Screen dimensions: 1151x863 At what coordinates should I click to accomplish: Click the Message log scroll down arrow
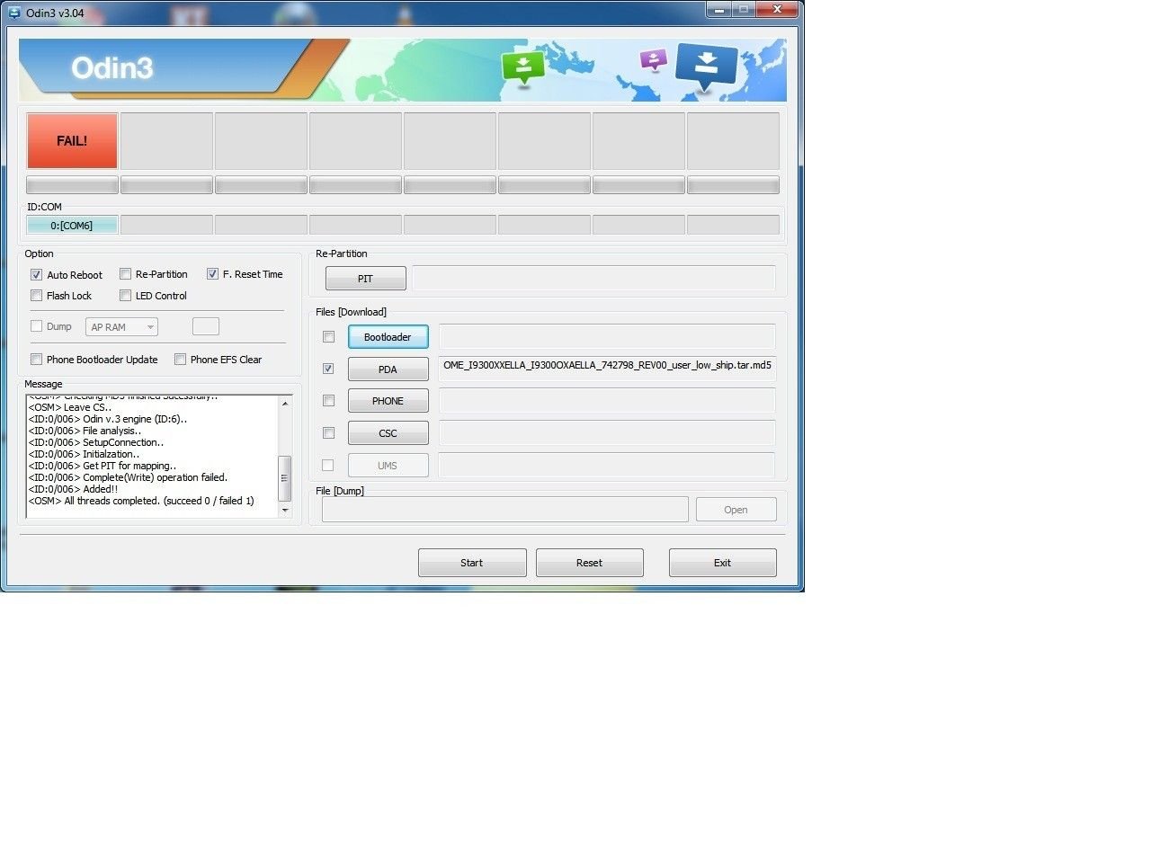(285, 511)
